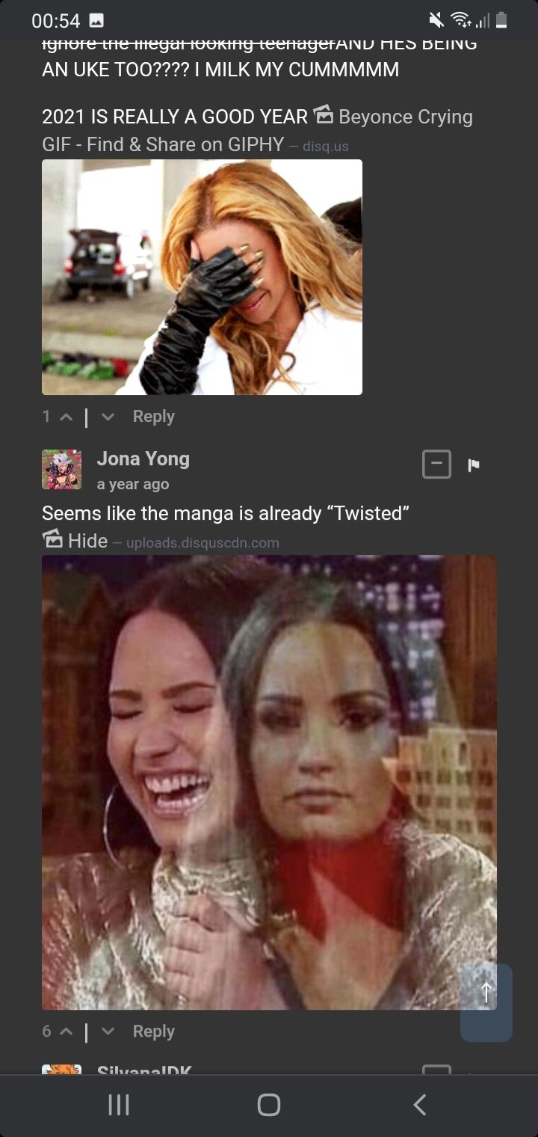Open the uploads.disquscdn.com link
Image resolution: width=538 pixels, height=1137 pixels.
click(202, 542)
